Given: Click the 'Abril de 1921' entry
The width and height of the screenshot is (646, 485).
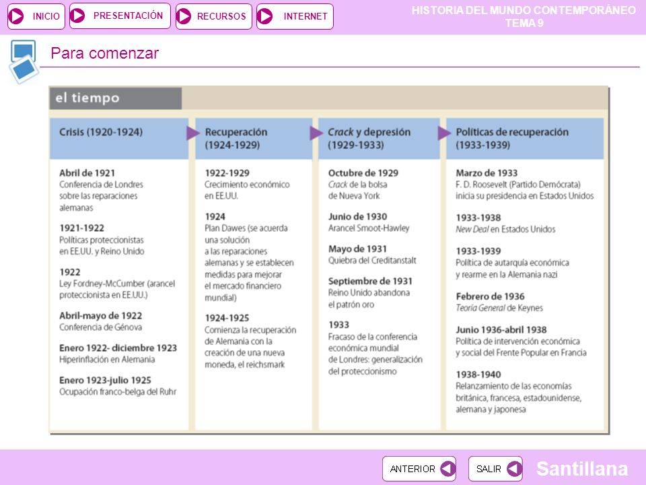Looking at the screenshot, I should 87,173.
